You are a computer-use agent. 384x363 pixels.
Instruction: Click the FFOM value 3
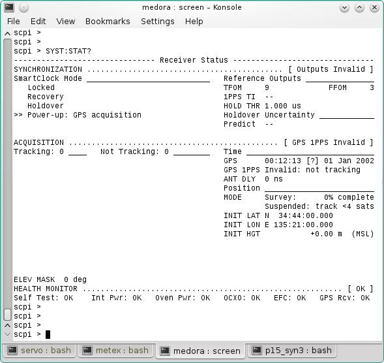pyautogui.click(x=372, y=87)
